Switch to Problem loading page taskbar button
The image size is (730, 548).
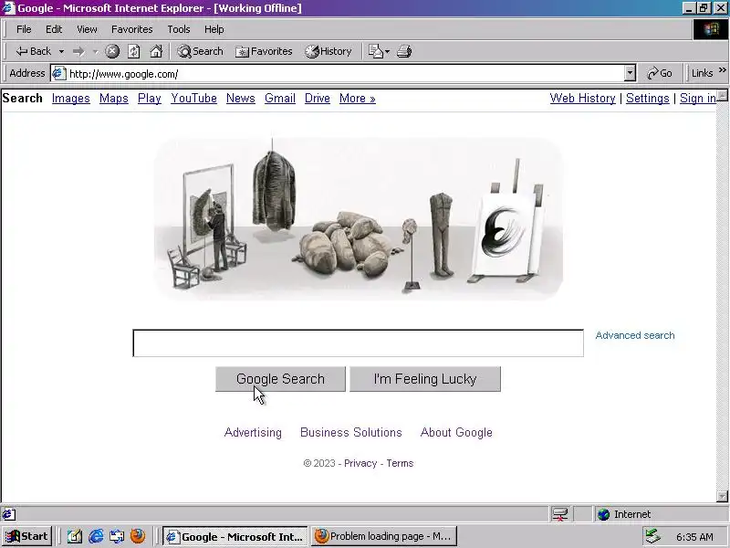(x=384, y=536)
